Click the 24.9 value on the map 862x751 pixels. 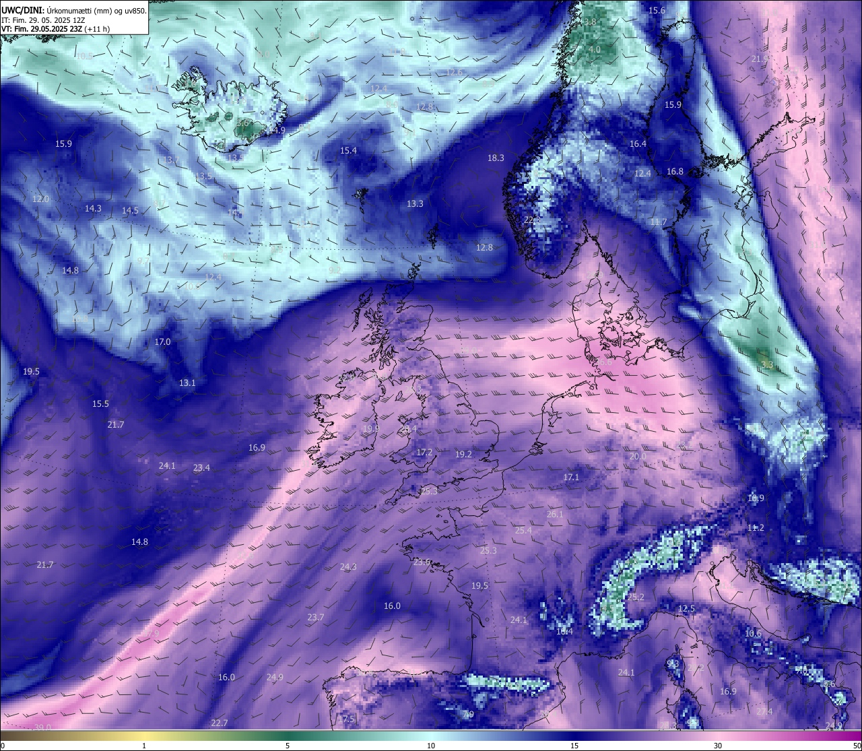[x=275, y=678]
